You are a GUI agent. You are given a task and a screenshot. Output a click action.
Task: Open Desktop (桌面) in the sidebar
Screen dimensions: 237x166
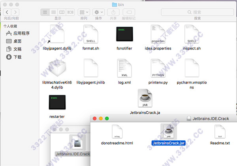tap(13, 41)
